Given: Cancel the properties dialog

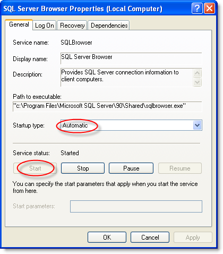Looking at the screenshot, I should 150,238.
